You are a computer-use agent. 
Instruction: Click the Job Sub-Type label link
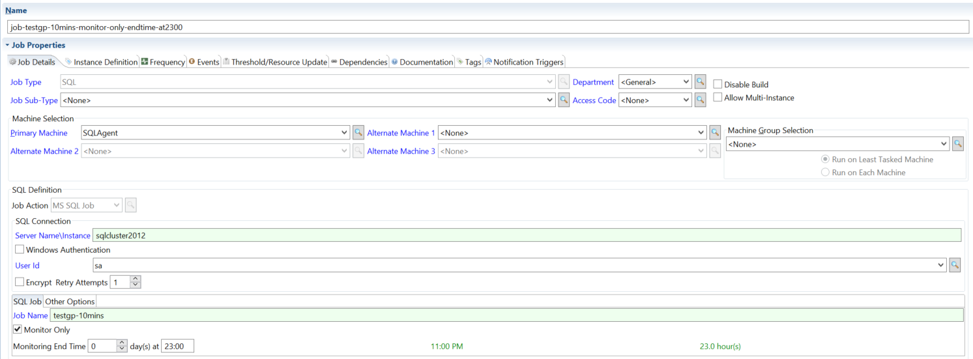[x=34, y=100]
